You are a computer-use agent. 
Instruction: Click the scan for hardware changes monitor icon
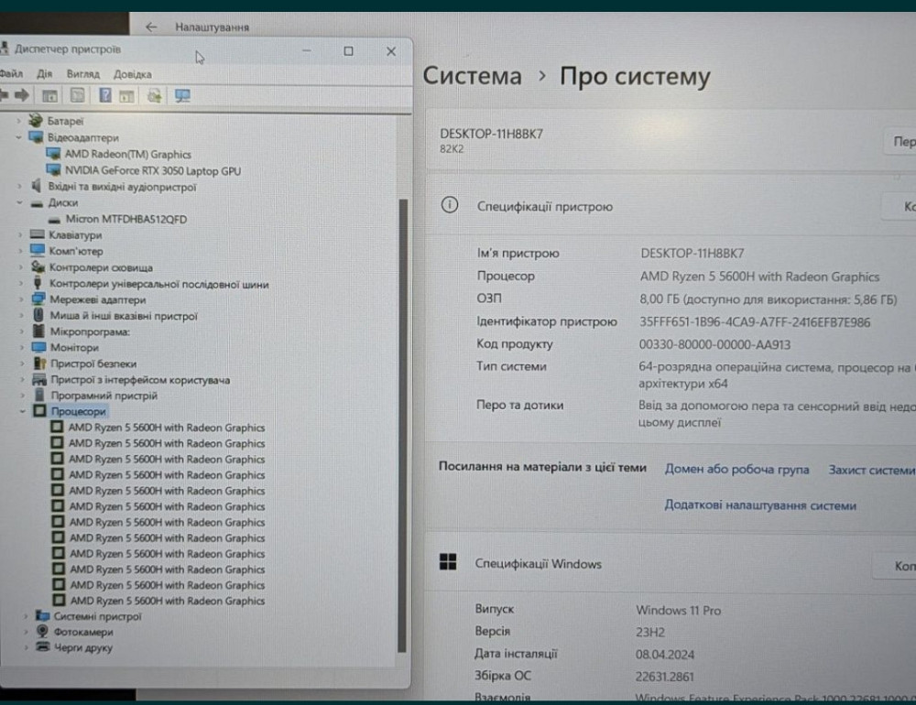click(x=182, y=95)
